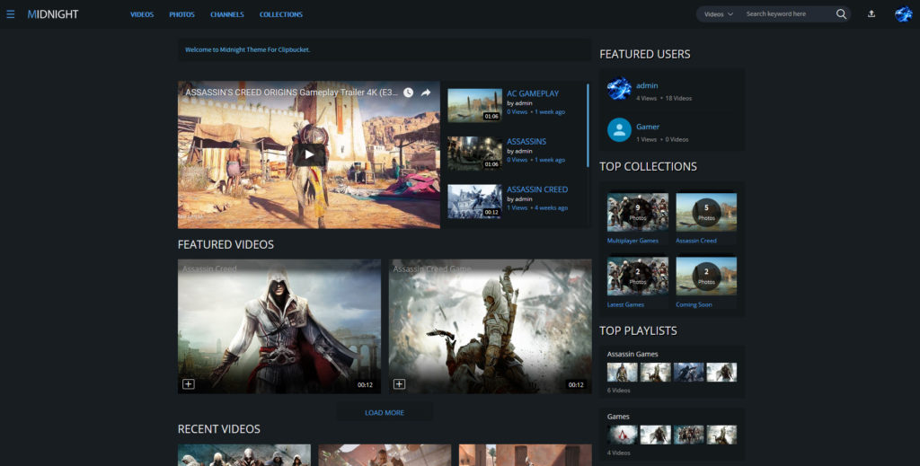The height and width of the screenshot is (466, 920).
Task: Open the Coming Soon collection thumbnail
Action: (x=706, y=276)
